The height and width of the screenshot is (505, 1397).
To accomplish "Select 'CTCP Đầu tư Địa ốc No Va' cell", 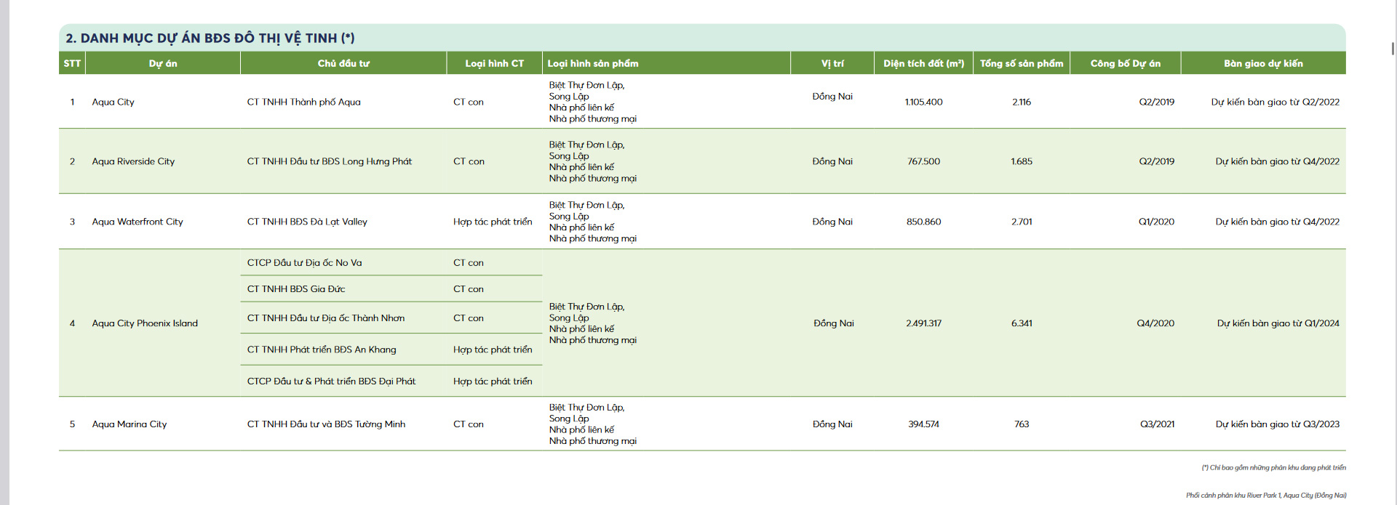I will 304,263.
